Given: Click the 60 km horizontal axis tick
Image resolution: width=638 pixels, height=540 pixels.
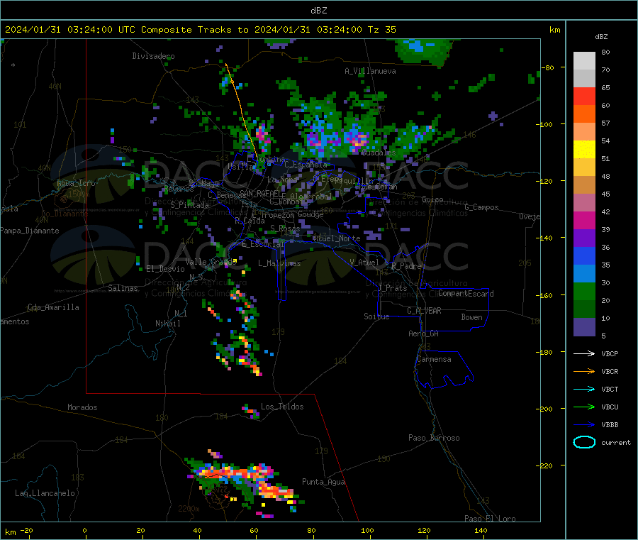Looking at the screenshot, I should [254, 530].
